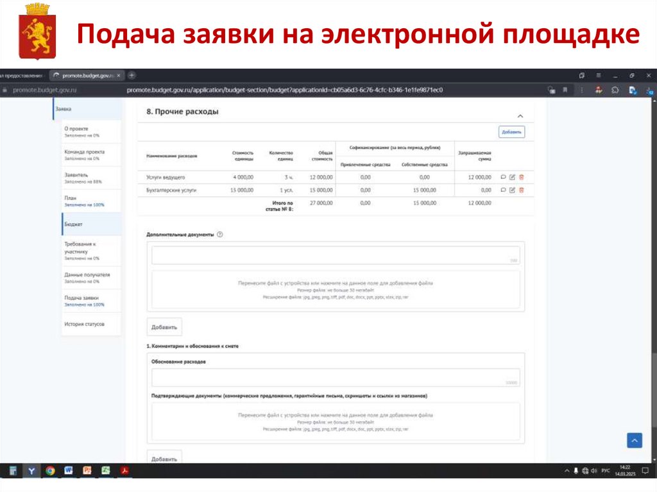The height and width of the screenshot is (492, 657).
Task: Open comment for Бухгалтерские услуги row
Action: tap(503, 191)
